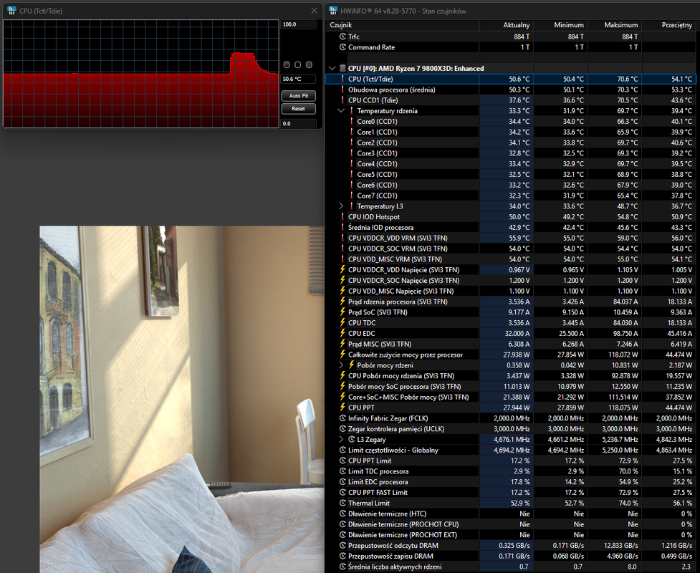Edit the graph minimum value field 0.0

pyautogui.click(x=299, y=124)
